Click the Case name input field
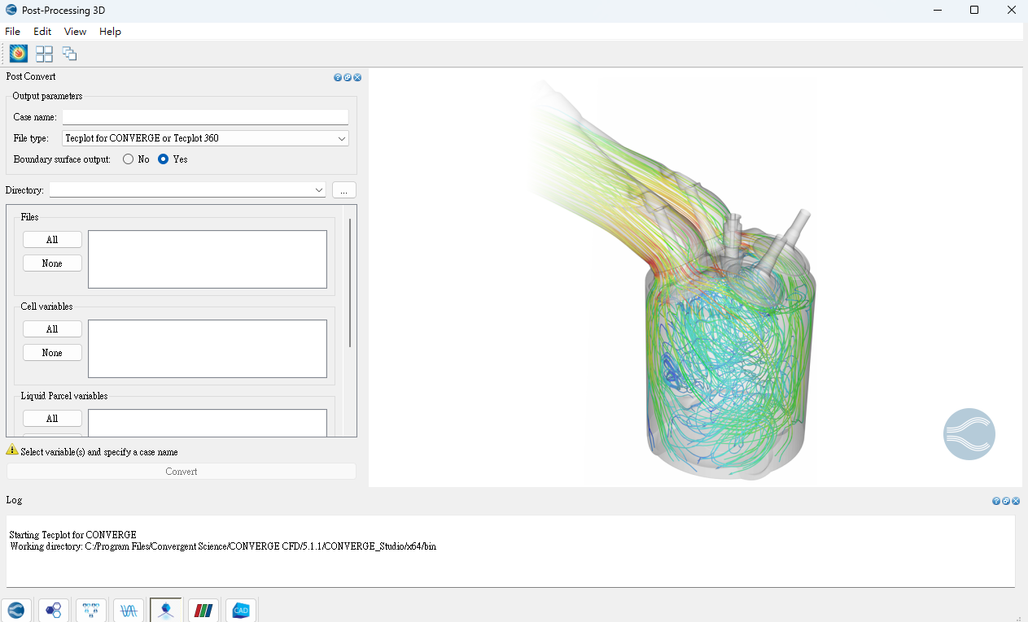The height and width of the screenshot is (622, 1028). 205,117
